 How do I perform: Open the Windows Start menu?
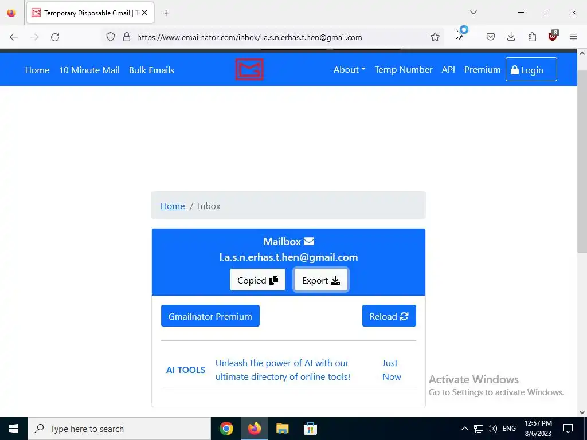pos(14,429)
